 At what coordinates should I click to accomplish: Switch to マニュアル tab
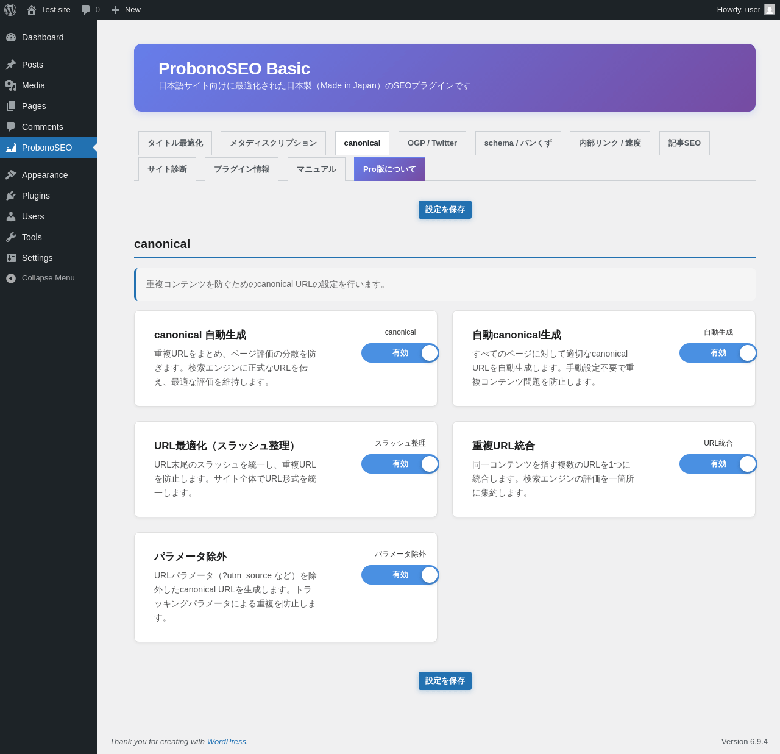click(x=316, y=169)
